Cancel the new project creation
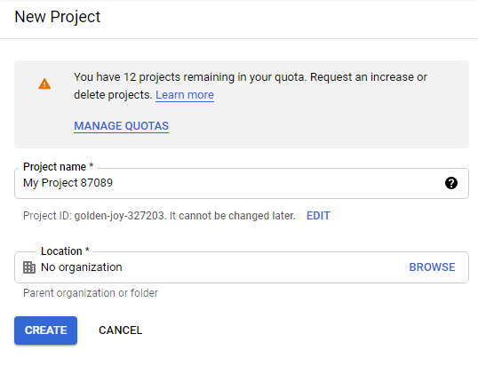The width and height of the screenshot is (478, 366). [121, 330]
